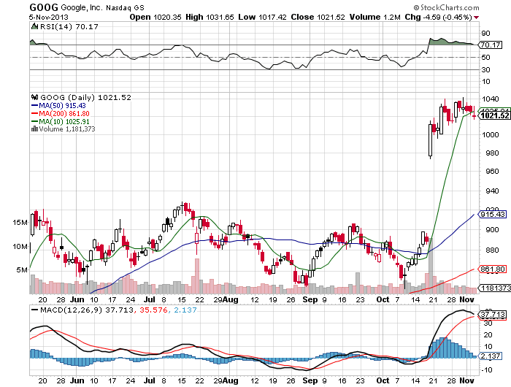Click the 1021.52 last-price tag on price axis

[x=494, y=115]
